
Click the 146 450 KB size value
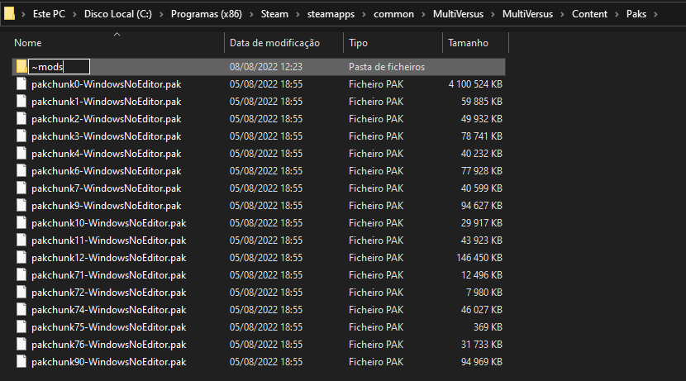(x=479, y=258)
